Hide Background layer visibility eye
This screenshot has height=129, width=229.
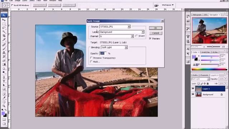(x=193, y=94)
